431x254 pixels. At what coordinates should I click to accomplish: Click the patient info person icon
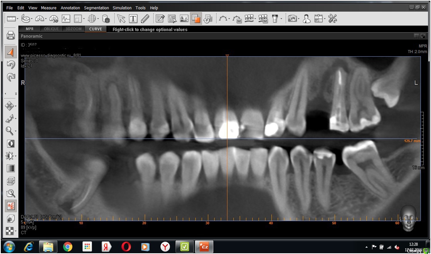click(306, 19)
